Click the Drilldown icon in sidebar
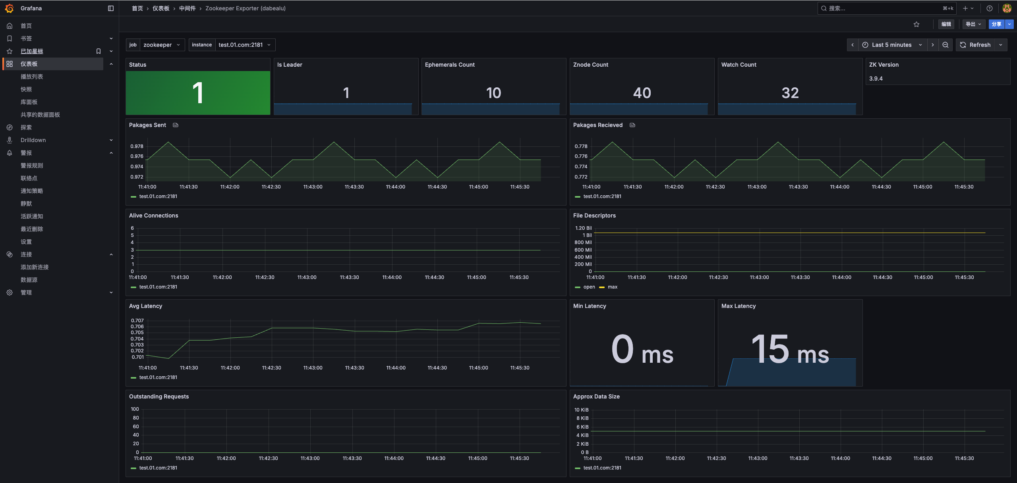Screen dimensions: 1017x483 click(10, 140)
